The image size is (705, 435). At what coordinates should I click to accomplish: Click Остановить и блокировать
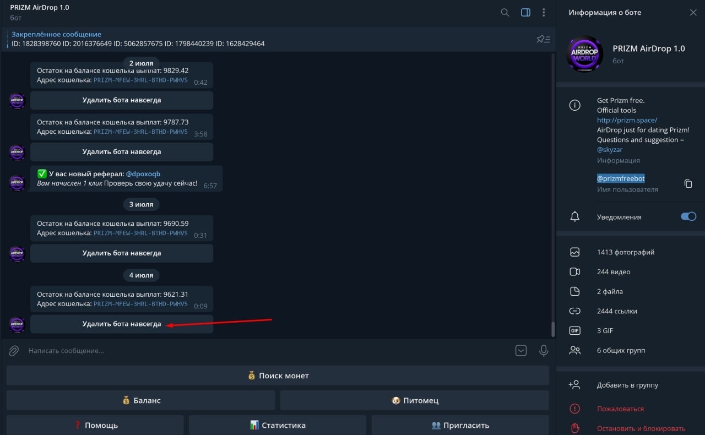pyautogui.click(x=641, y=428)
